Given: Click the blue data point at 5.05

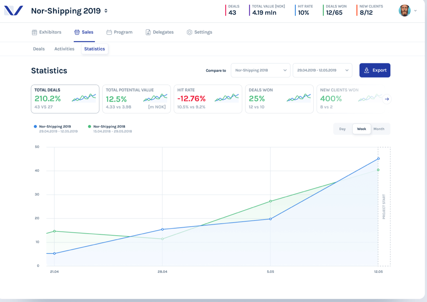Looking at the screenshot, I should click(271, 219).
